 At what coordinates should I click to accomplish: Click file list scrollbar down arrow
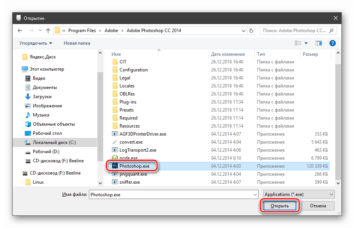338,183
